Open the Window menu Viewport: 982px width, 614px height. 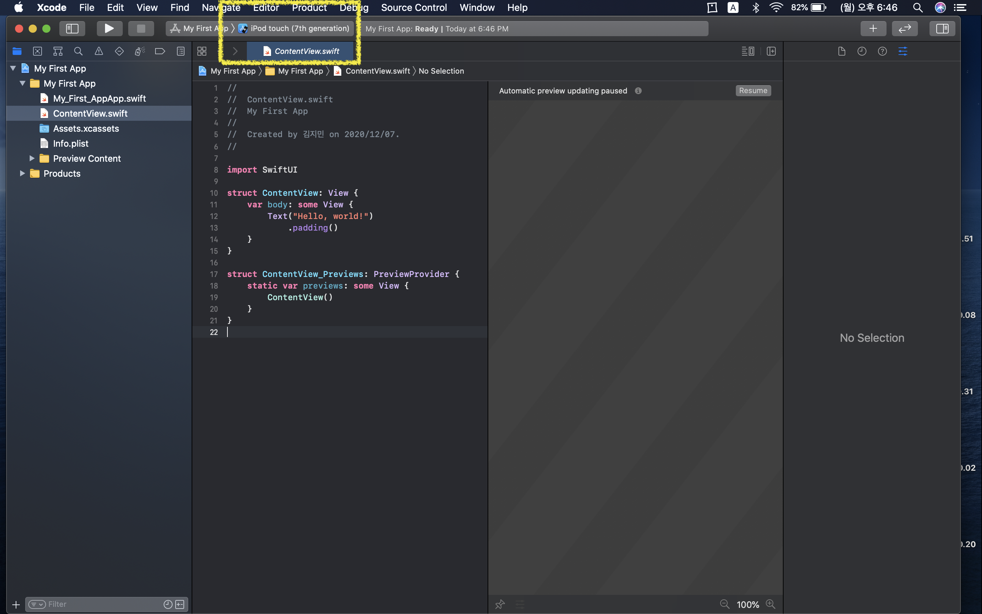[477, 7]
